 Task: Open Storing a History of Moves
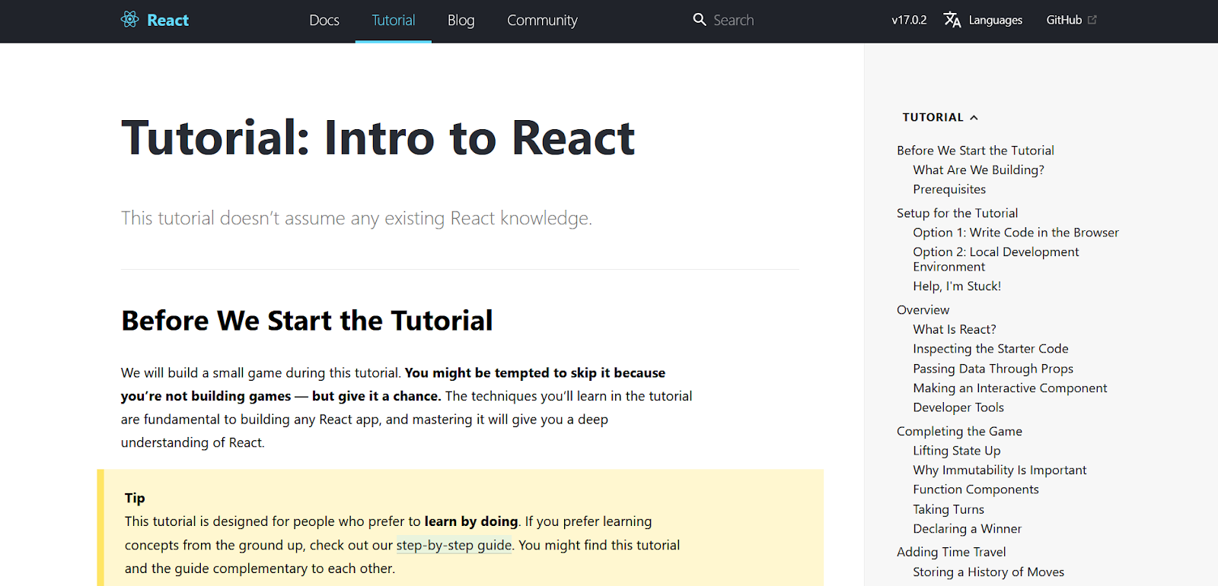988,572
